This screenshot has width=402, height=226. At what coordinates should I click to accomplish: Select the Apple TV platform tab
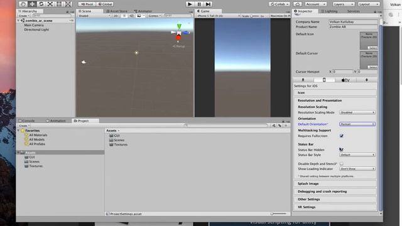click(345, 80)
